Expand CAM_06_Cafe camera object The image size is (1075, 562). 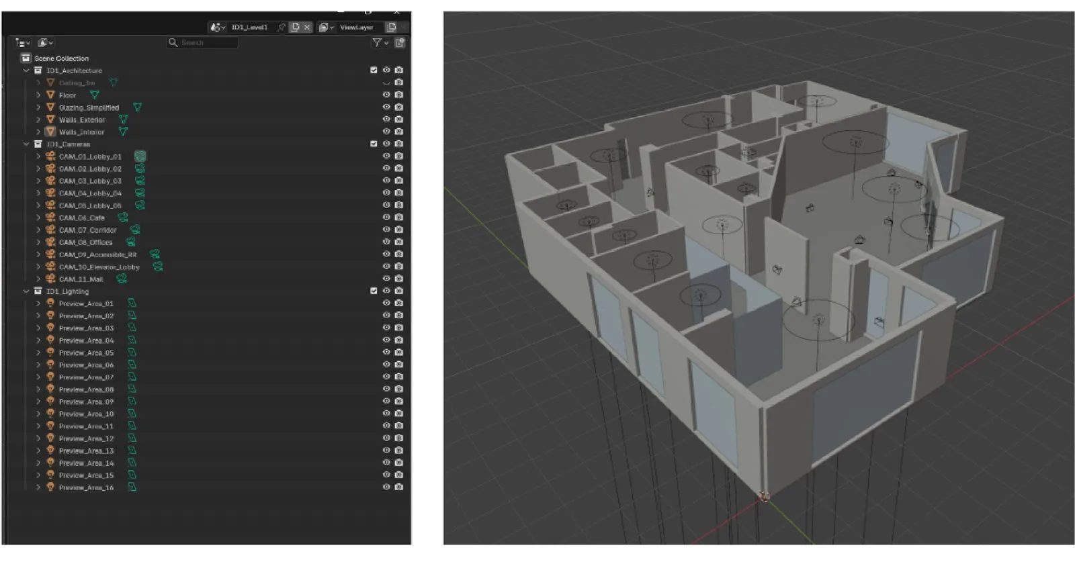[38, 218]
